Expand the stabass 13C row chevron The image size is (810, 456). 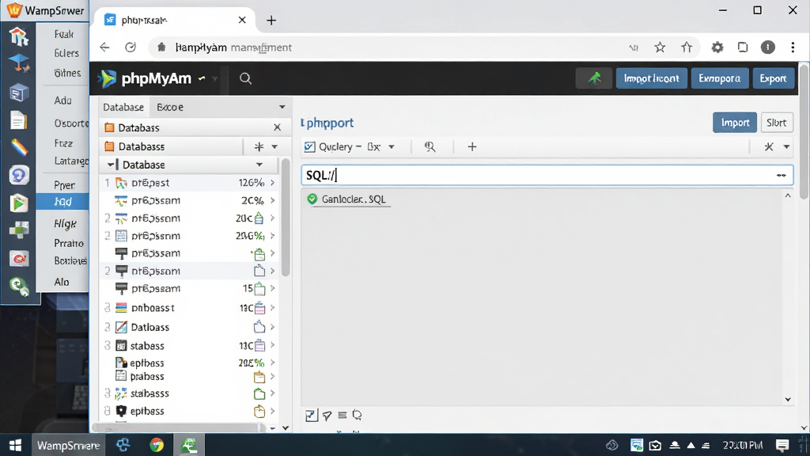click(x=272, y=345)
